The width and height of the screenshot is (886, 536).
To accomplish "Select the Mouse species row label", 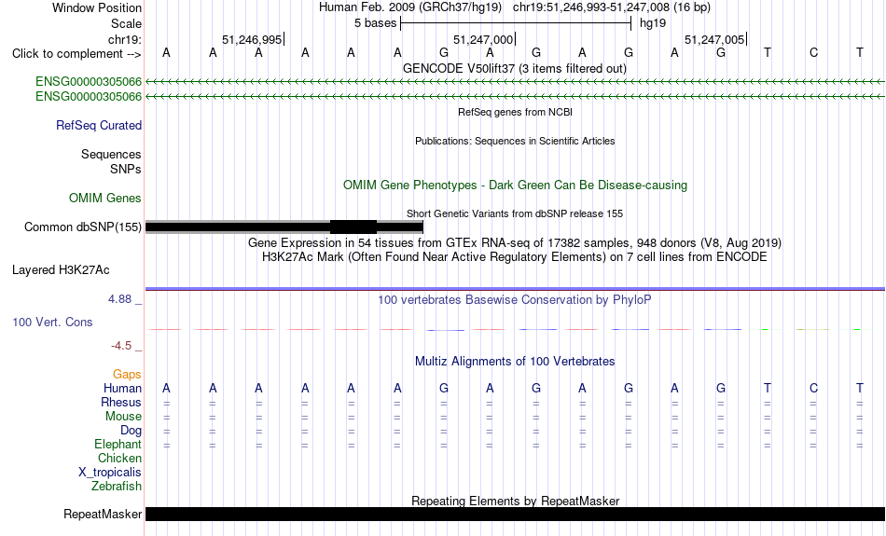I will [123, 417].
